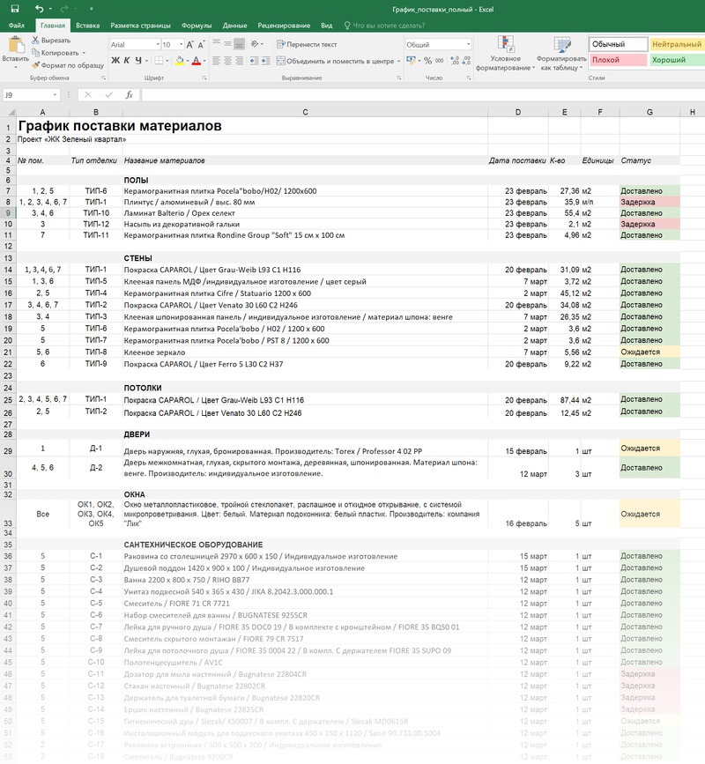Viewport: 705px width, 764px height.
Task: Decrease decimal places icon
Action: coord(466,61)
